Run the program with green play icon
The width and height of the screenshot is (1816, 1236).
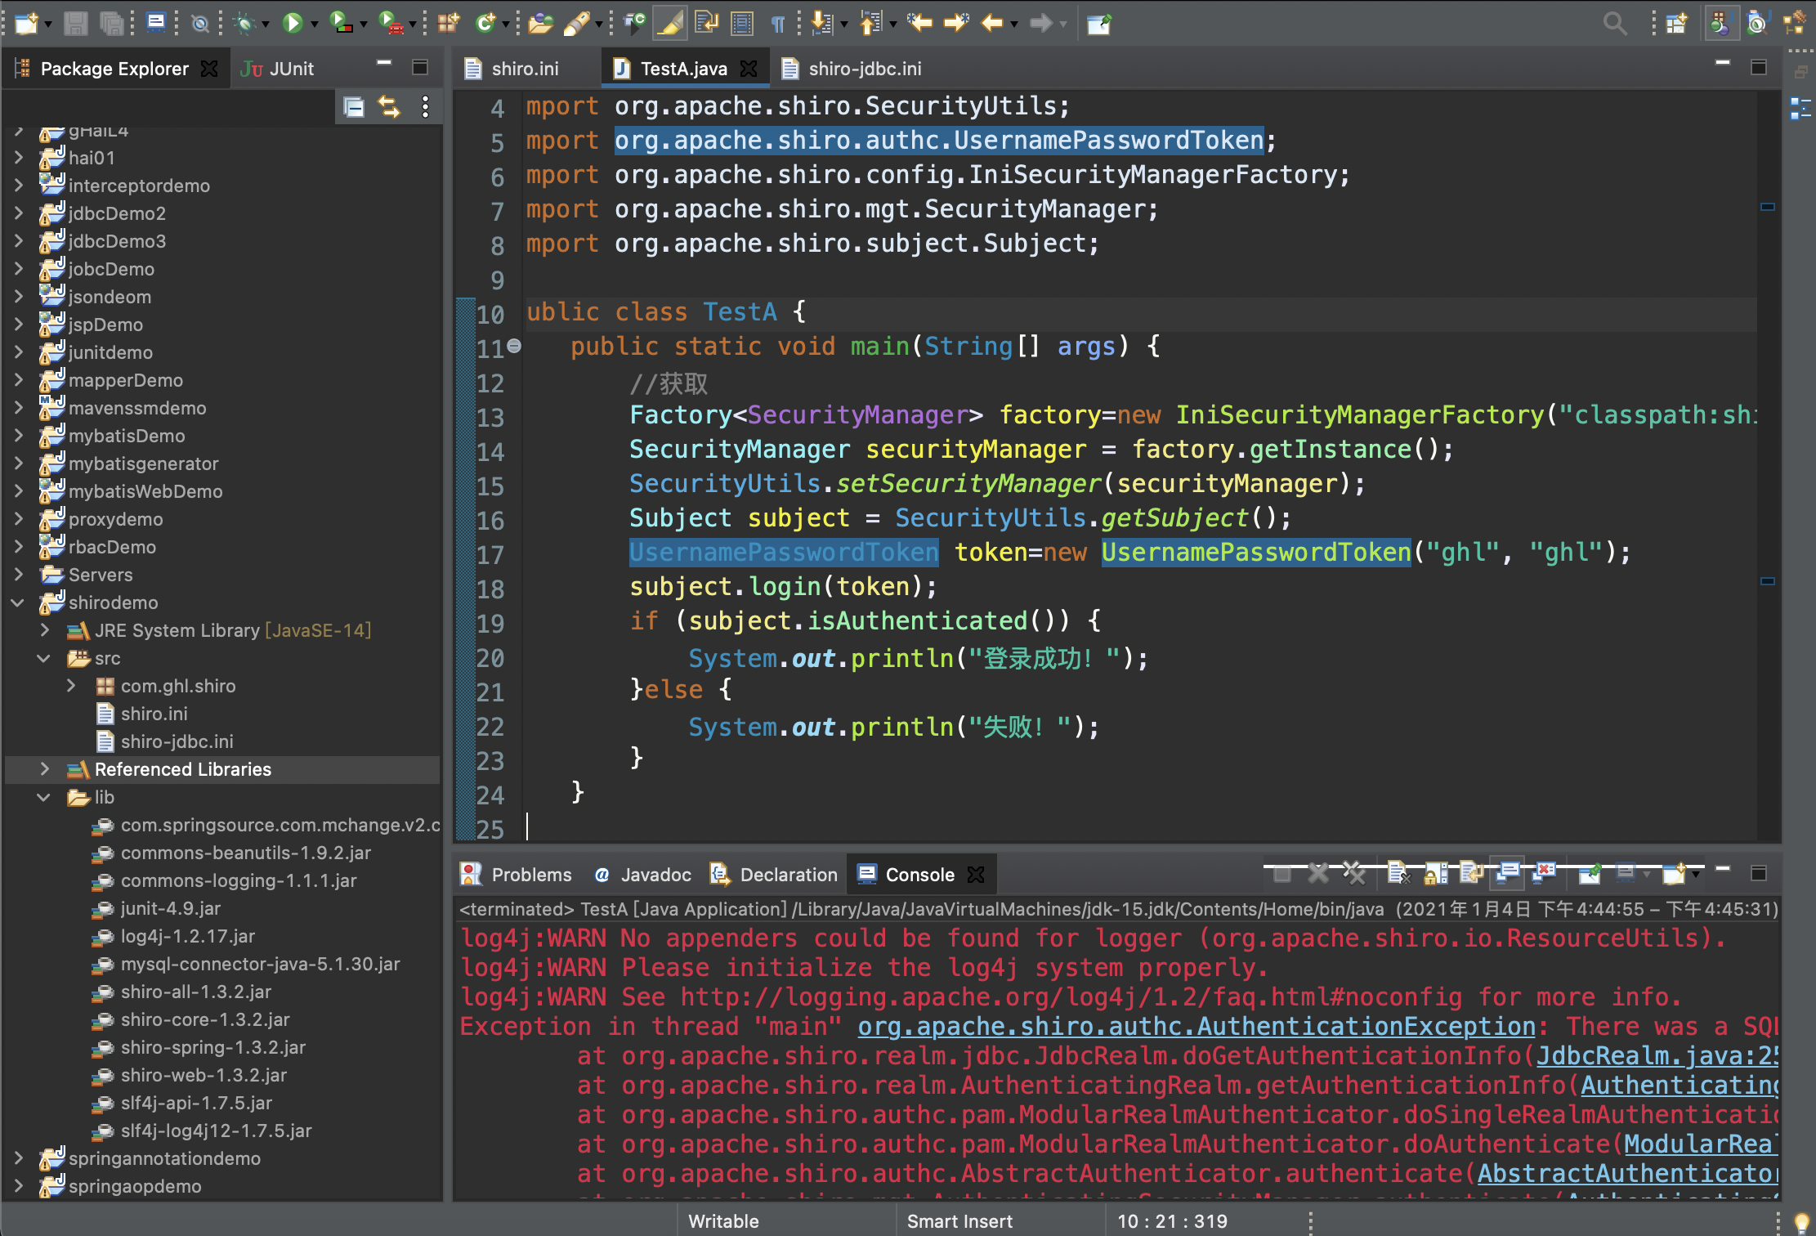tap(292, 23)
